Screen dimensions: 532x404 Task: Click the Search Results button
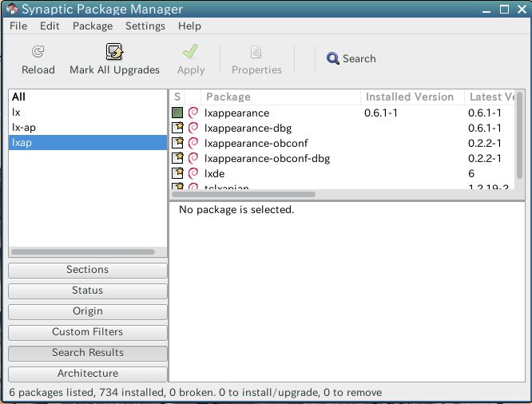(88, 353)
